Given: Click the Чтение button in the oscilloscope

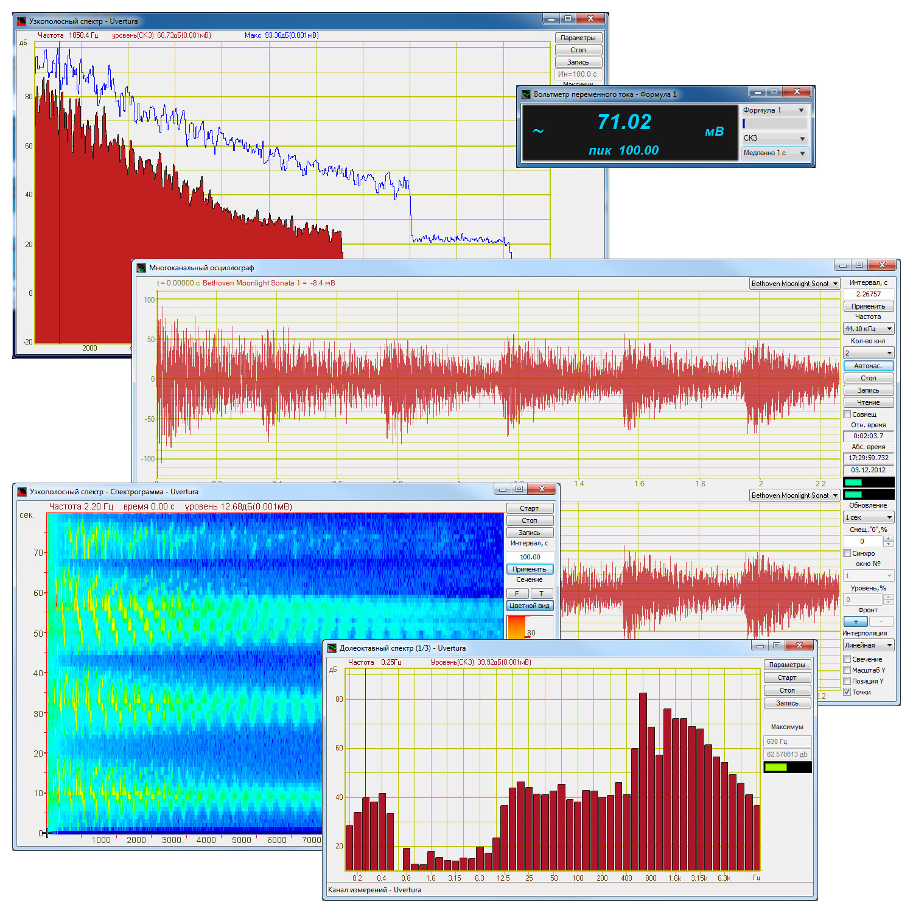Looking at the screenshot, I should (869, 402).
